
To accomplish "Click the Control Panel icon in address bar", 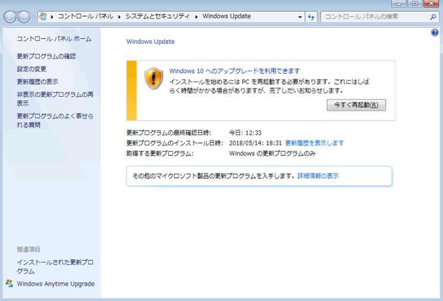I will pos(43,17).
